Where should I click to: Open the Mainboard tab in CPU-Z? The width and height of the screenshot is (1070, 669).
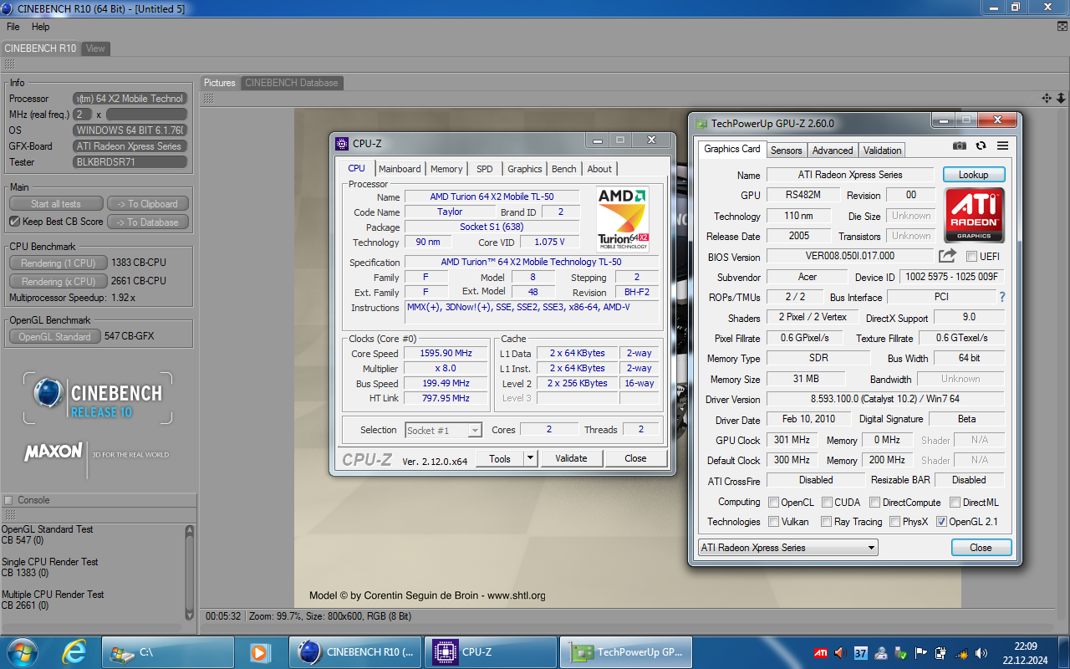(400, 169)
